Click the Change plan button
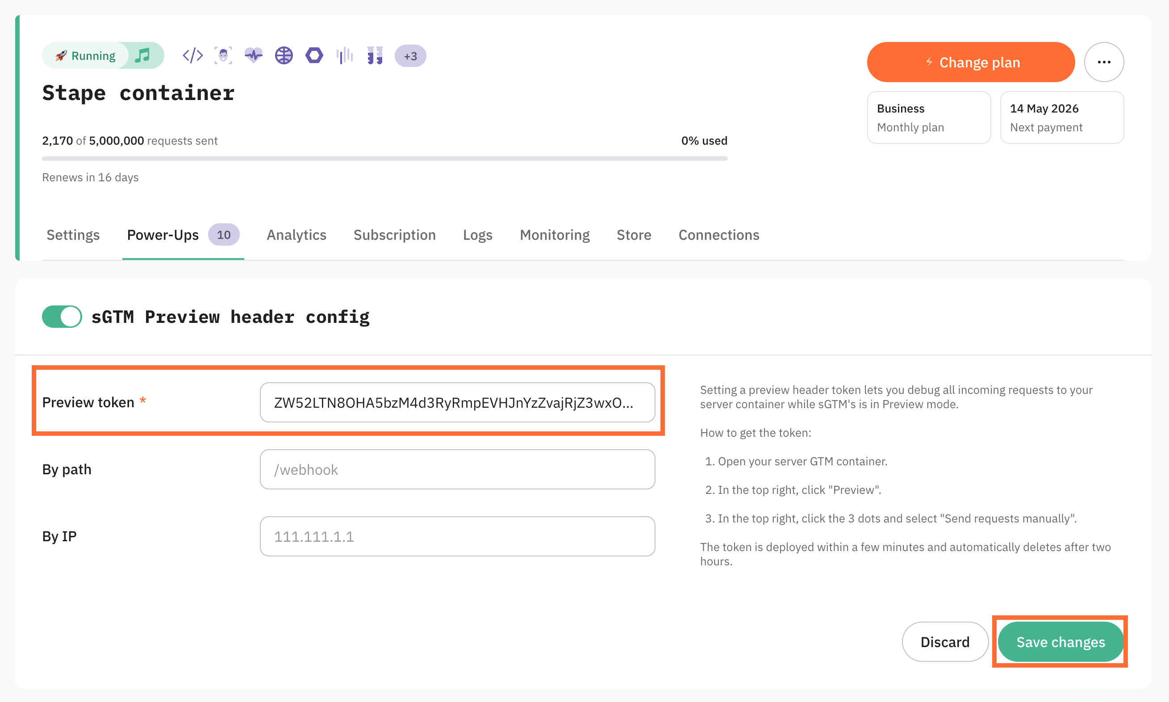 coord(970,62)
